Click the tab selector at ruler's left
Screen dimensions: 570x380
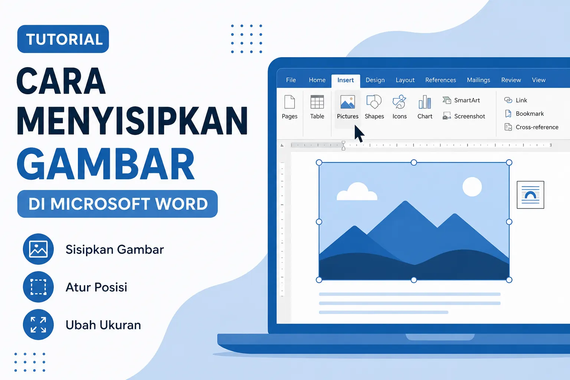(x=282, y=145)
